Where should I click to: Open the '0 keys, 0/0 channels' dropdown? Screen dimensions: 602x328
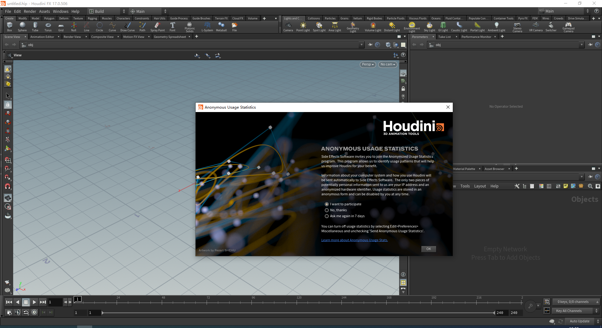click(x=576, y=302)
